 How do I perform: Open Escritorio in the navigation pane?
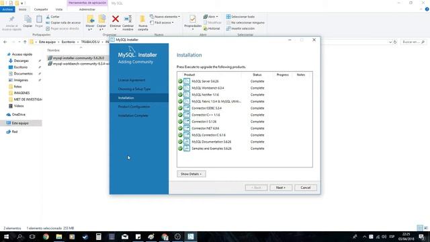tap(21, 67)
